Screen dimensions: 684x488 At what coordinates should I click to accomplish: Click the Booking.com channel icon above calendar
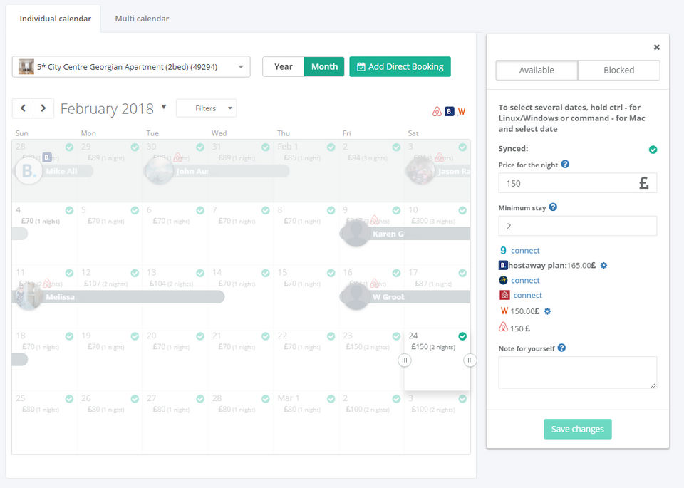tap(450, 112)
